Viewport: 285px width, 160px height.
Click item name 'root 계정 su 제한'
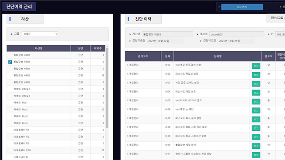click(184, 109)
